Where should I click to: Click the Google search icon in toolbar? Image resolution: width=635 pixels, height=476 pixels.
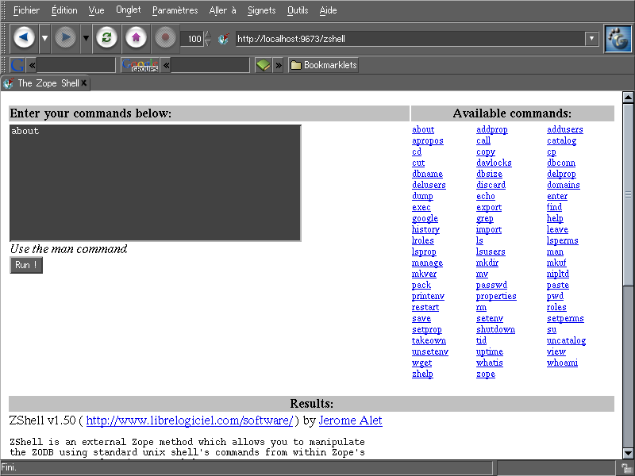pos(17,65)
